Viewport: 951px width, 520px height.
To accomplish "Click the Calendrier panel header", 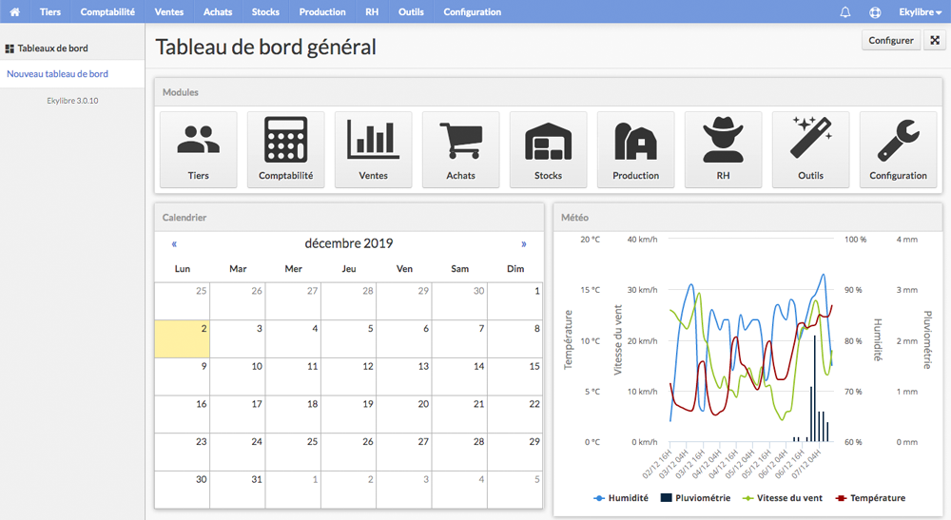I will click(x=349, y=218).
